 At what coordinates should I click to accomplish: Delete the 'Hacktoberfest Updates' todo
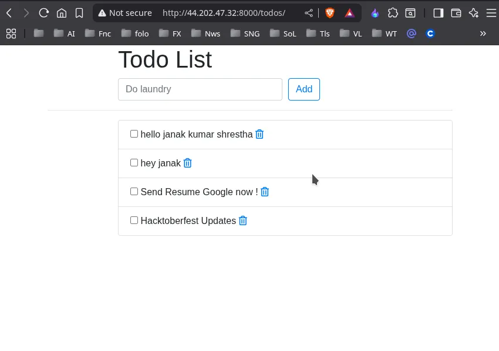click(243, 220)
